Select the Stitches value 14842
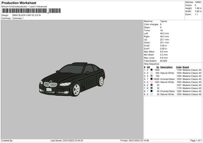The image size is (203, 143). pos(198,2)
